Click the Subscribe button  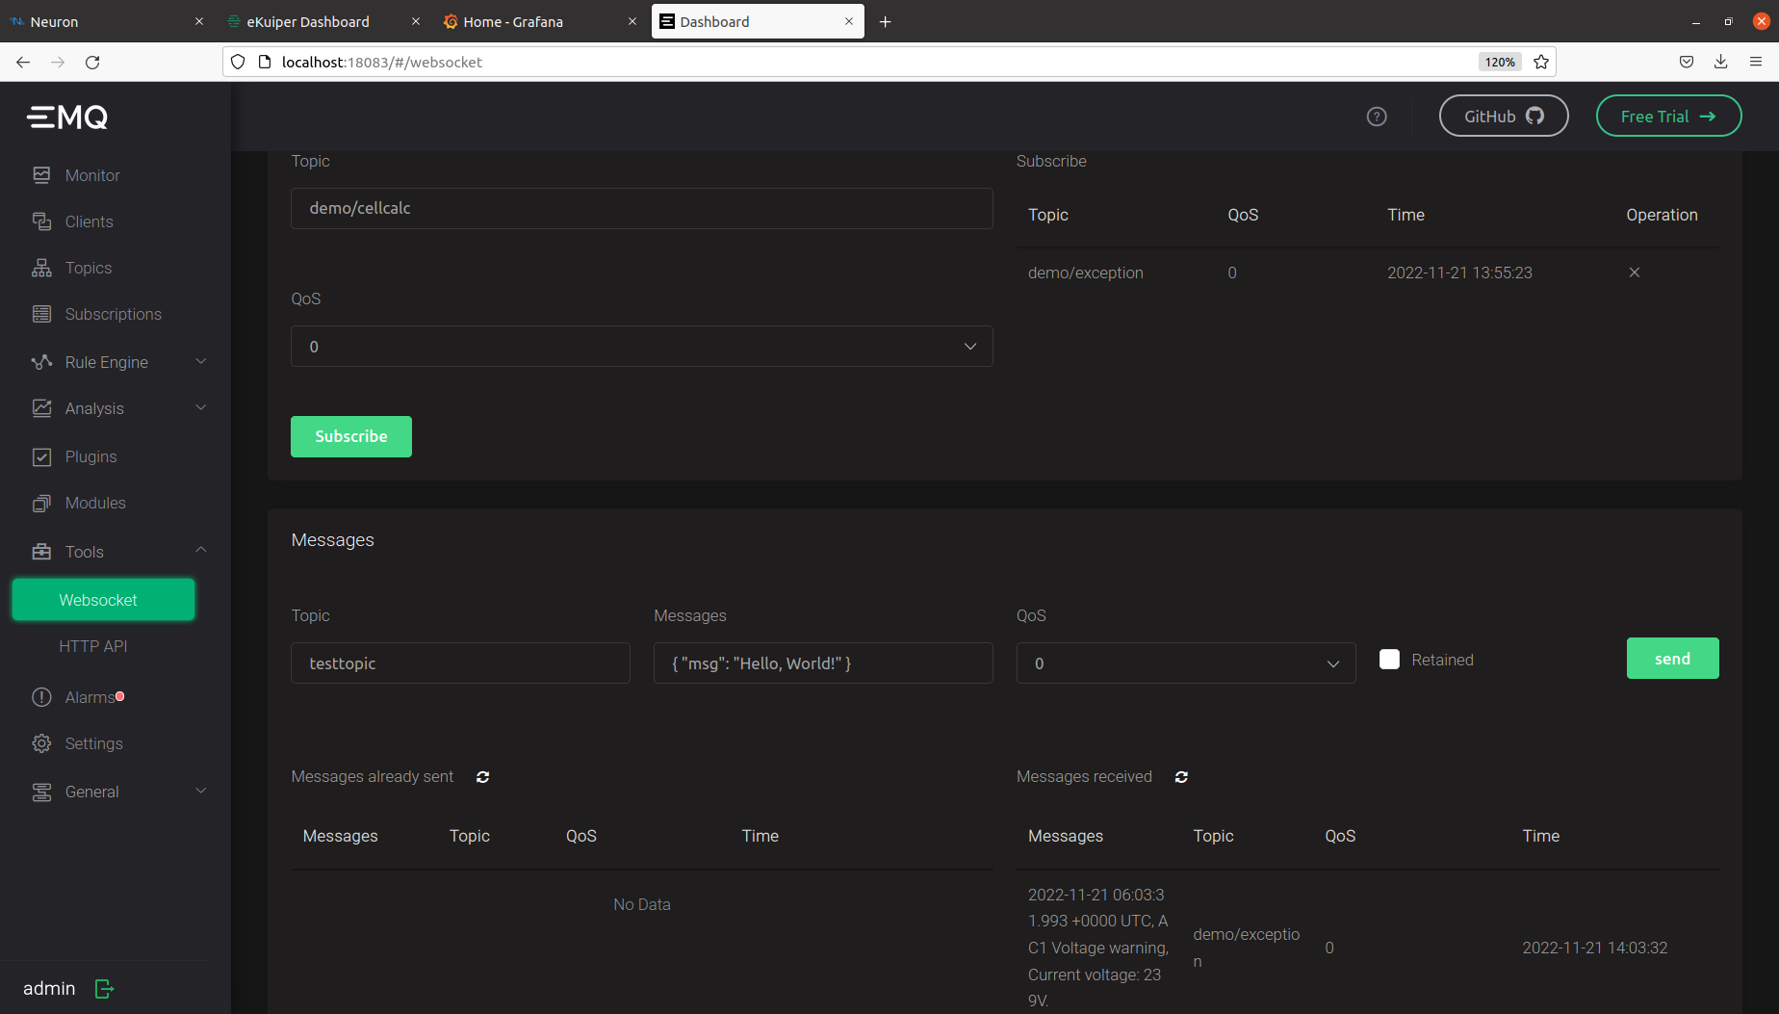tap(351, 436)
